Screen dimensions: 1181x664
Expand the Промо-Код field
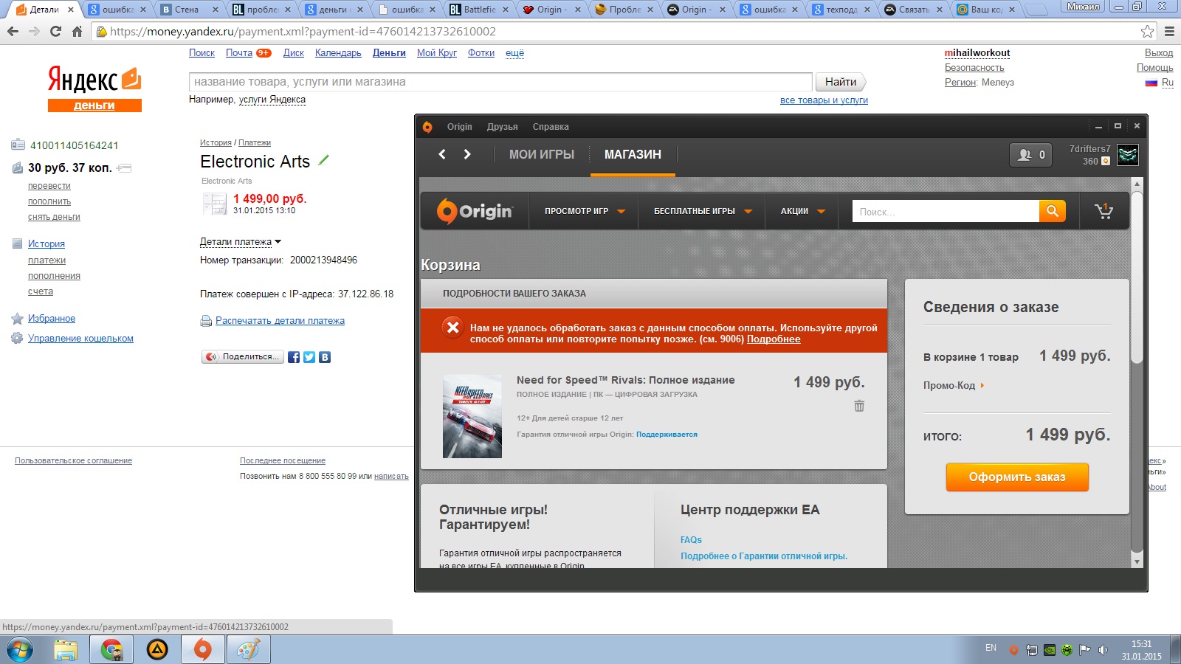coord(954,385)
